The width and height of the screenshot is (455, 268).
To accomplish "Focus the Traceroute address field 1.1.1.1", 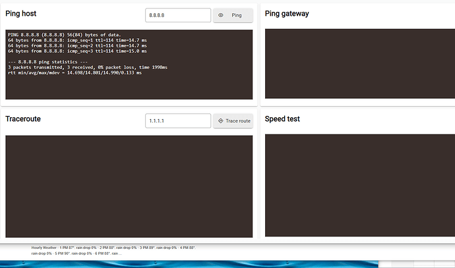I will (178, 121).
